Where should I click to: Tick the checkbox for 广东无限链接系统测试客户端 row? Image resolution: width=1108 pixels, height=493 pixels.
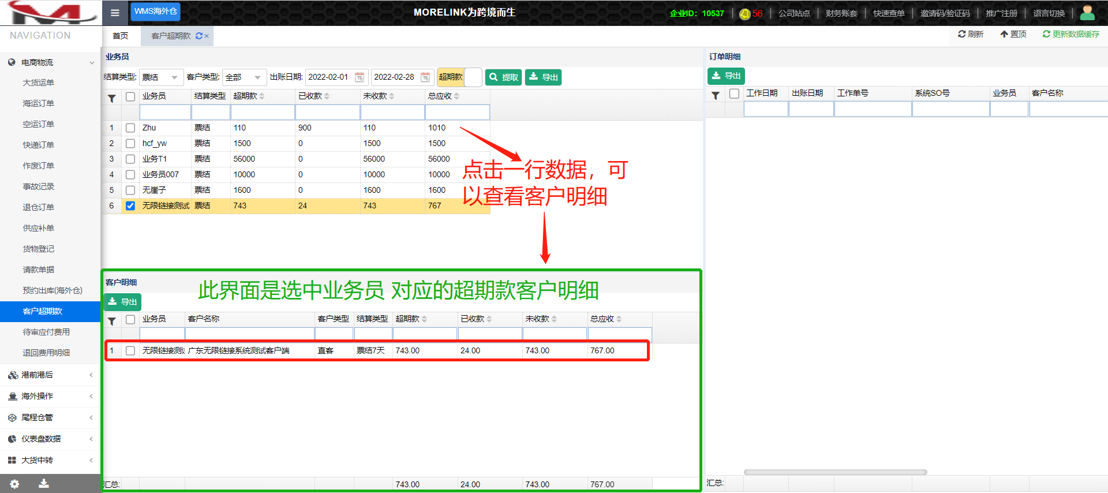130,350
